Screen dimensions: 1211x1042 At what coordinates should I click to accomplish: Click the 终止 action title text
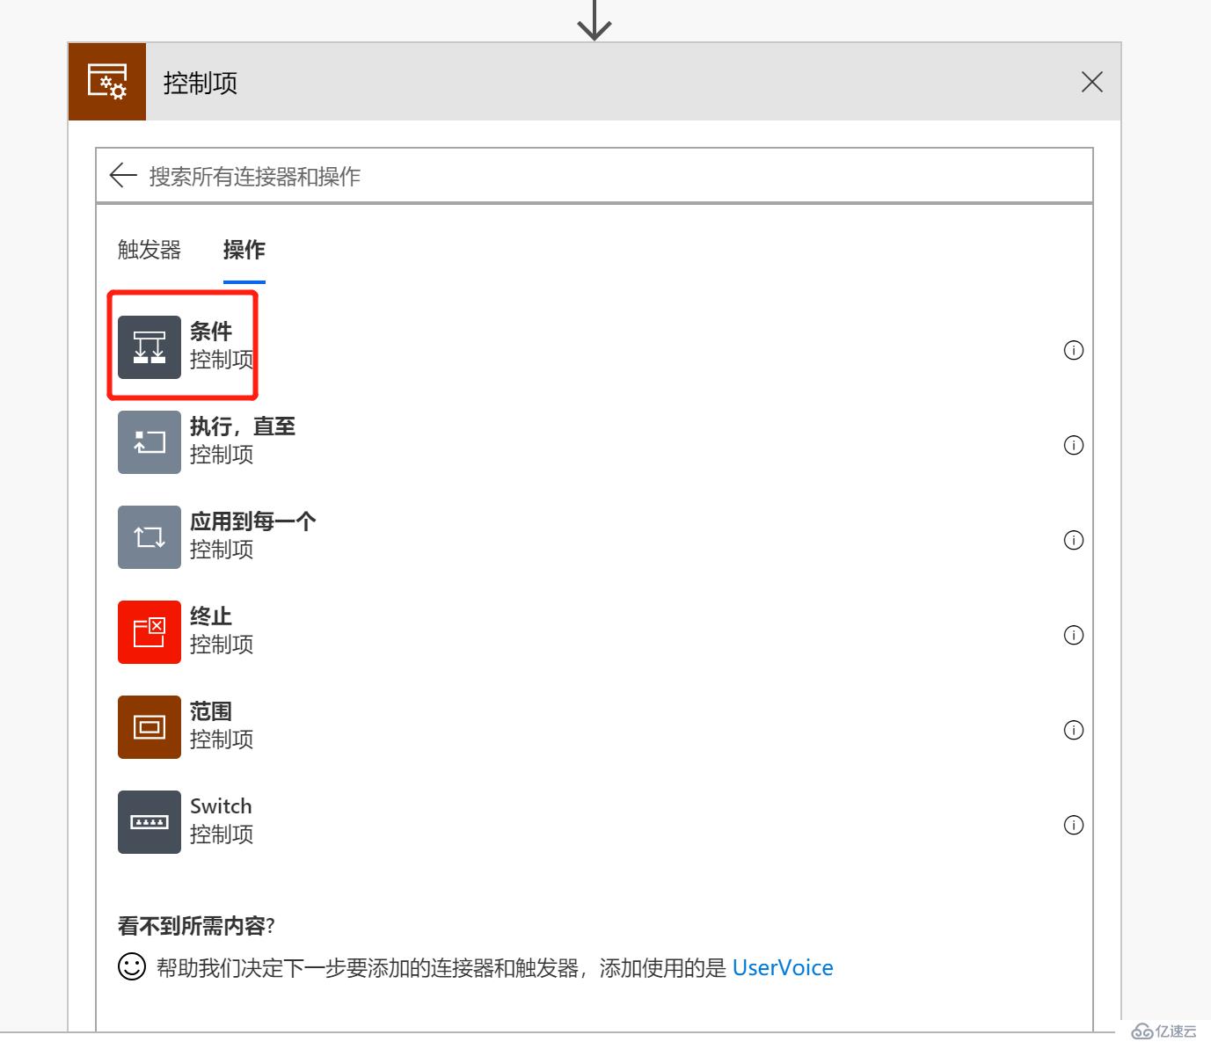point(211,616)
